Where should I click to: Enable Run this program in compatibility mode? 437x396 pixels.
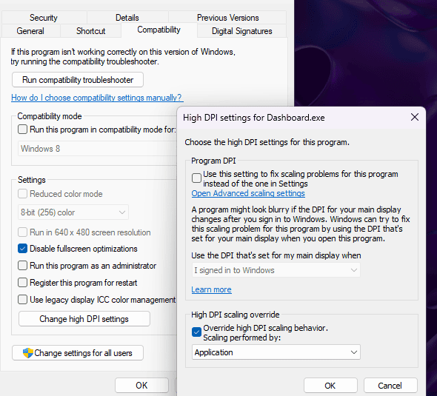(22, 130)
